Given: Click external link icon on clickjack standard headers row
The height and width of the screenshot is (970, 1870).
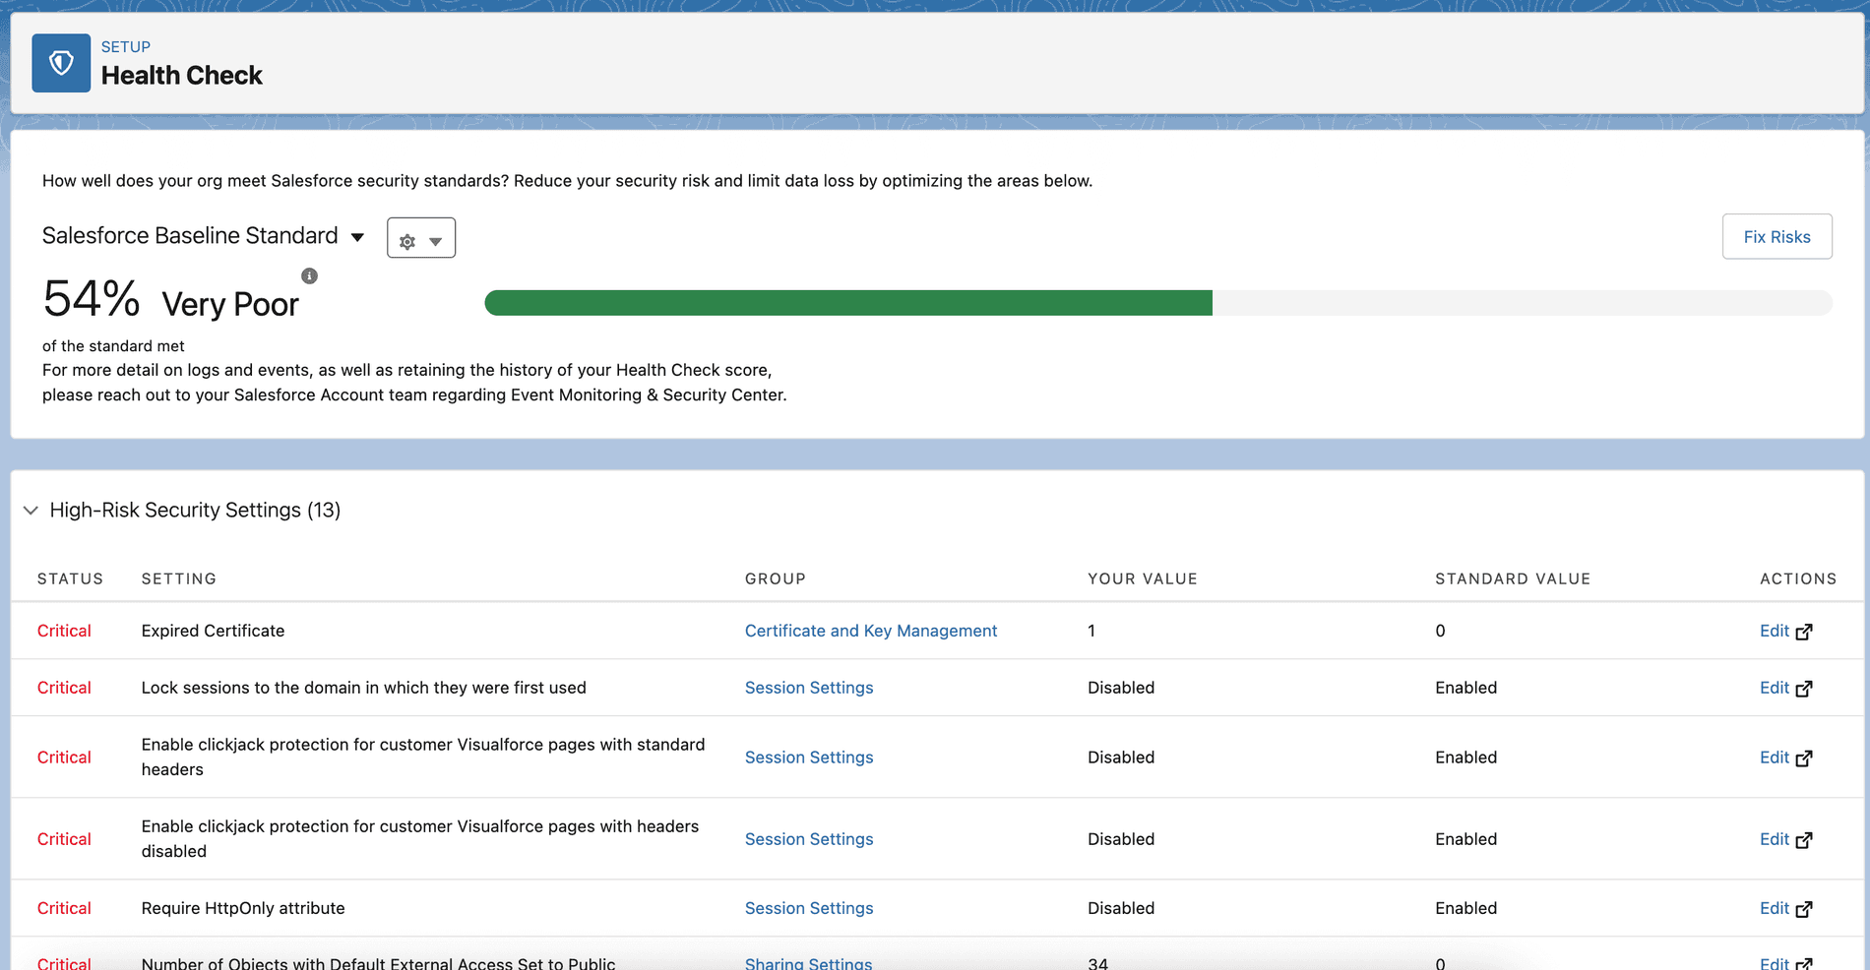Looking at the screenshot, I should [1805, 758].
